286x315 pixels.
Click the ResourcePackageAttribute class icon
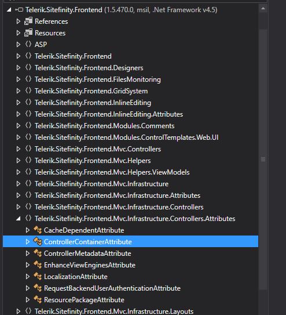(x=38, y=299)
